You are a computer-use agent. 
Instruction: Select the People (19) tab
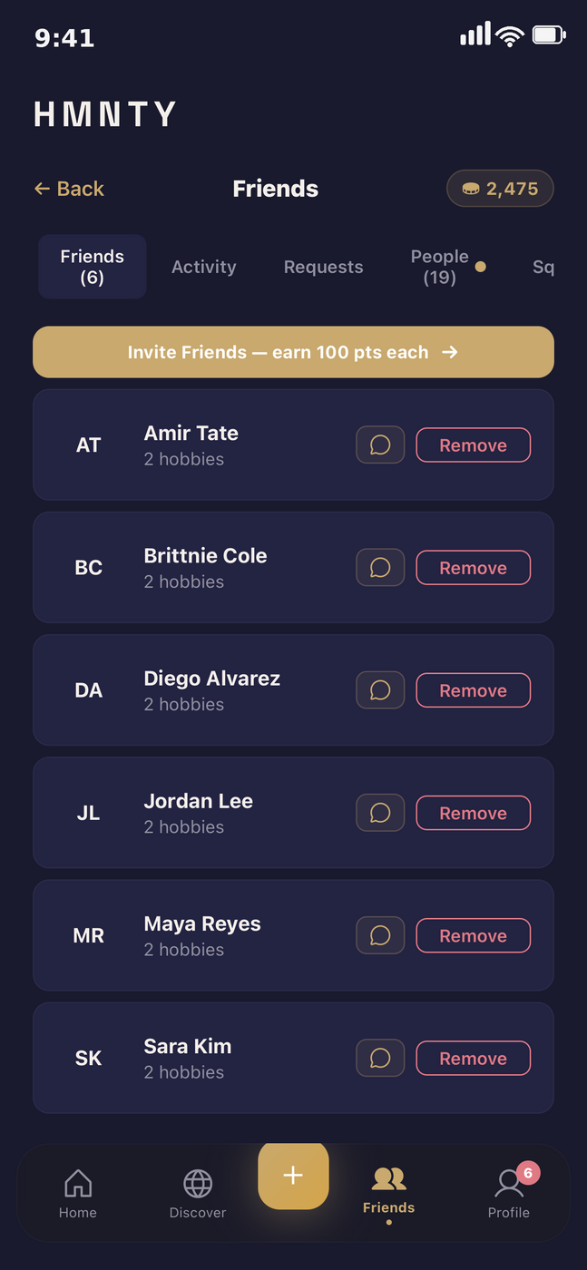[441, 267]
